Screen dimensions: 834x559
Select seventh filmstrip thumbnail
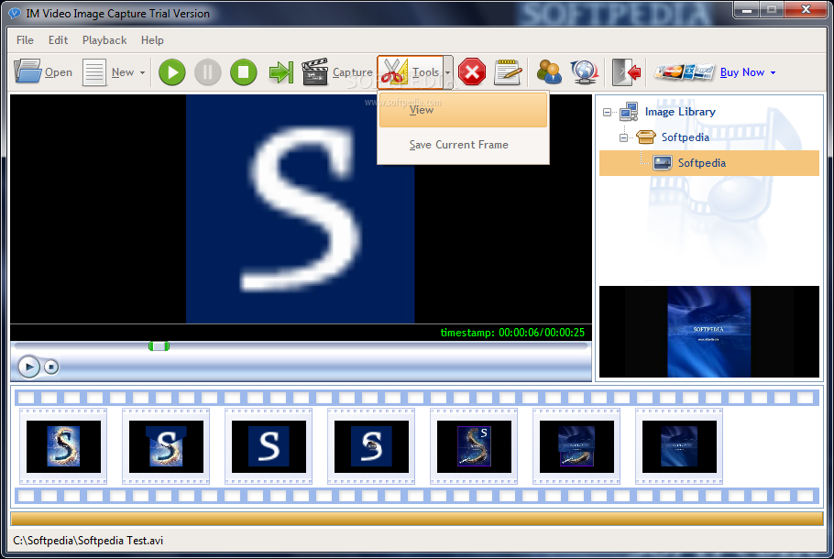[x=679, y=446]
